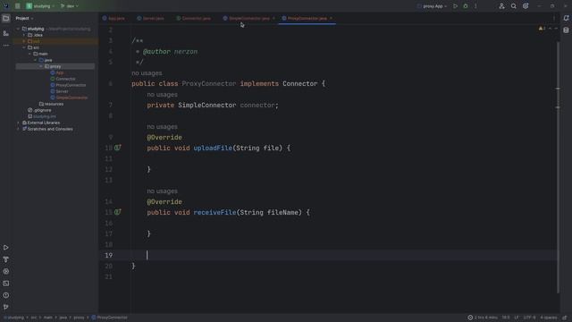Viewport: 572px width, 322px height.
Task: Click the IntelliJ app logo
Action: tap(6, 6)
